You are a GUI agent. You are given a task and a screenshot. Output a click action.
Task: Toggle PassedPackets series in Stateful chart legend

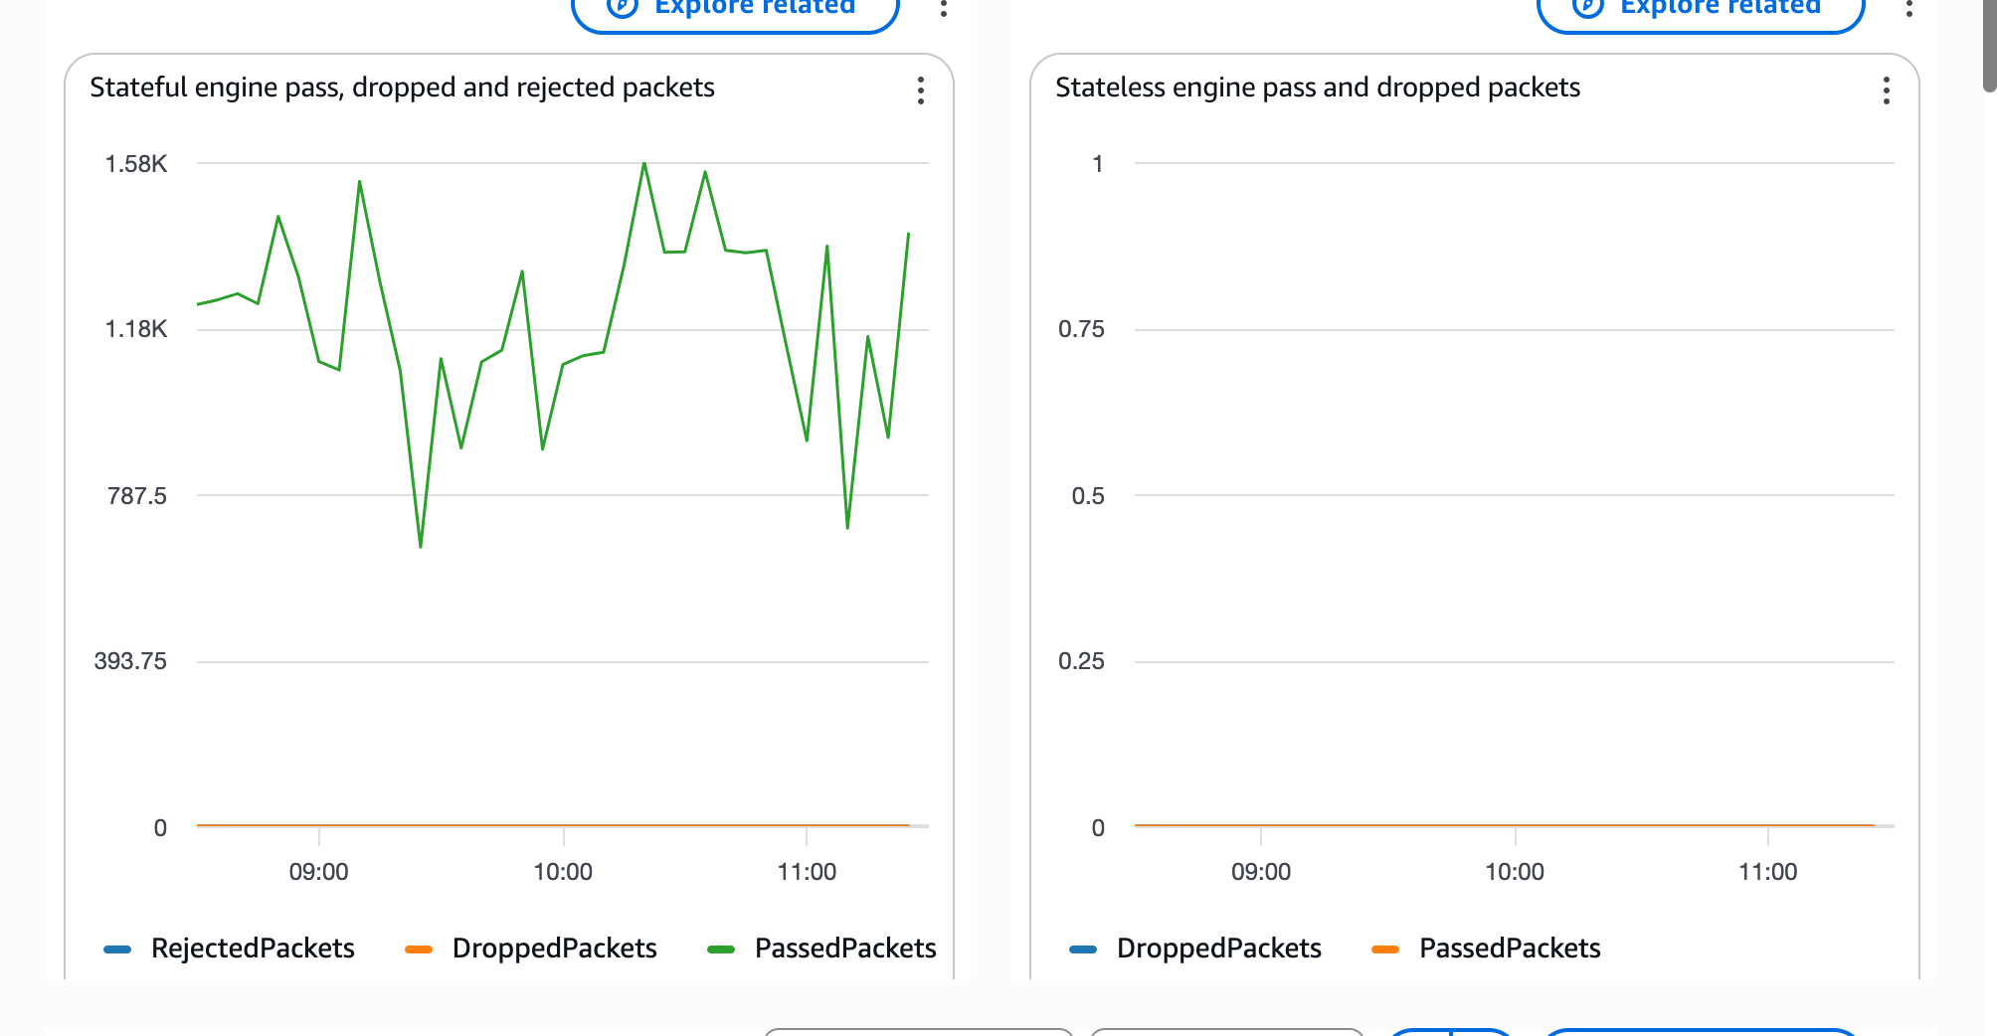click(844, 949)
